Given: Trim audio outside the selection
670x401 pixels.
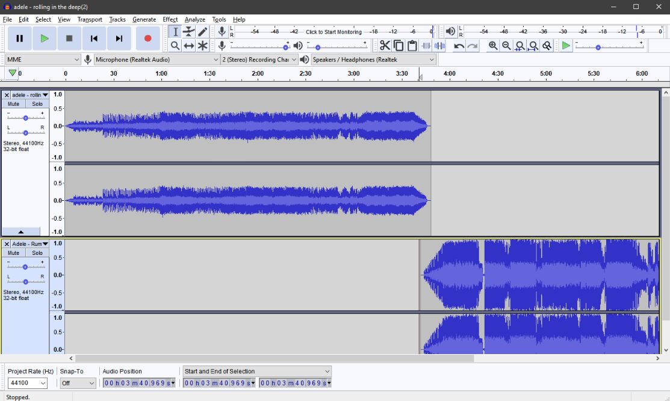Looking at the screenshot, I should click(427, 45).
